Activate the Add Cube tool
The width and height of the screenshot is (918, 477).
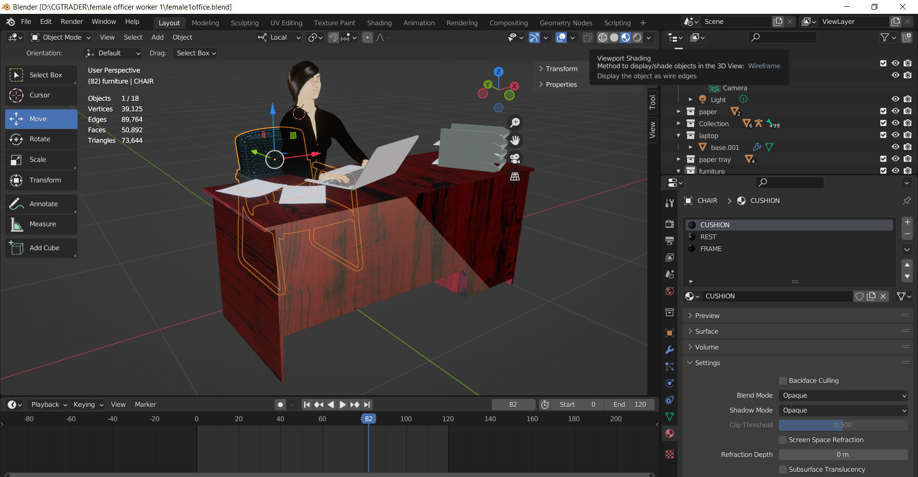tap(41, 248)
